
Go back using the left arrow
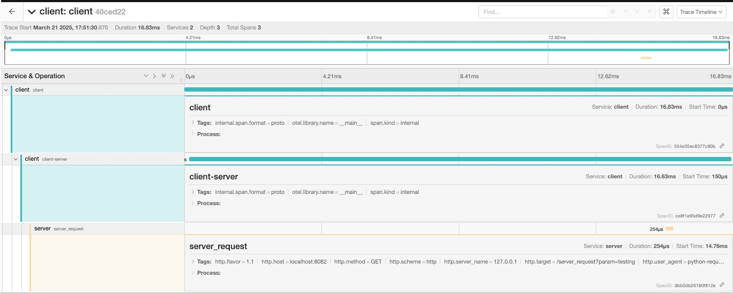pos(12,11)
